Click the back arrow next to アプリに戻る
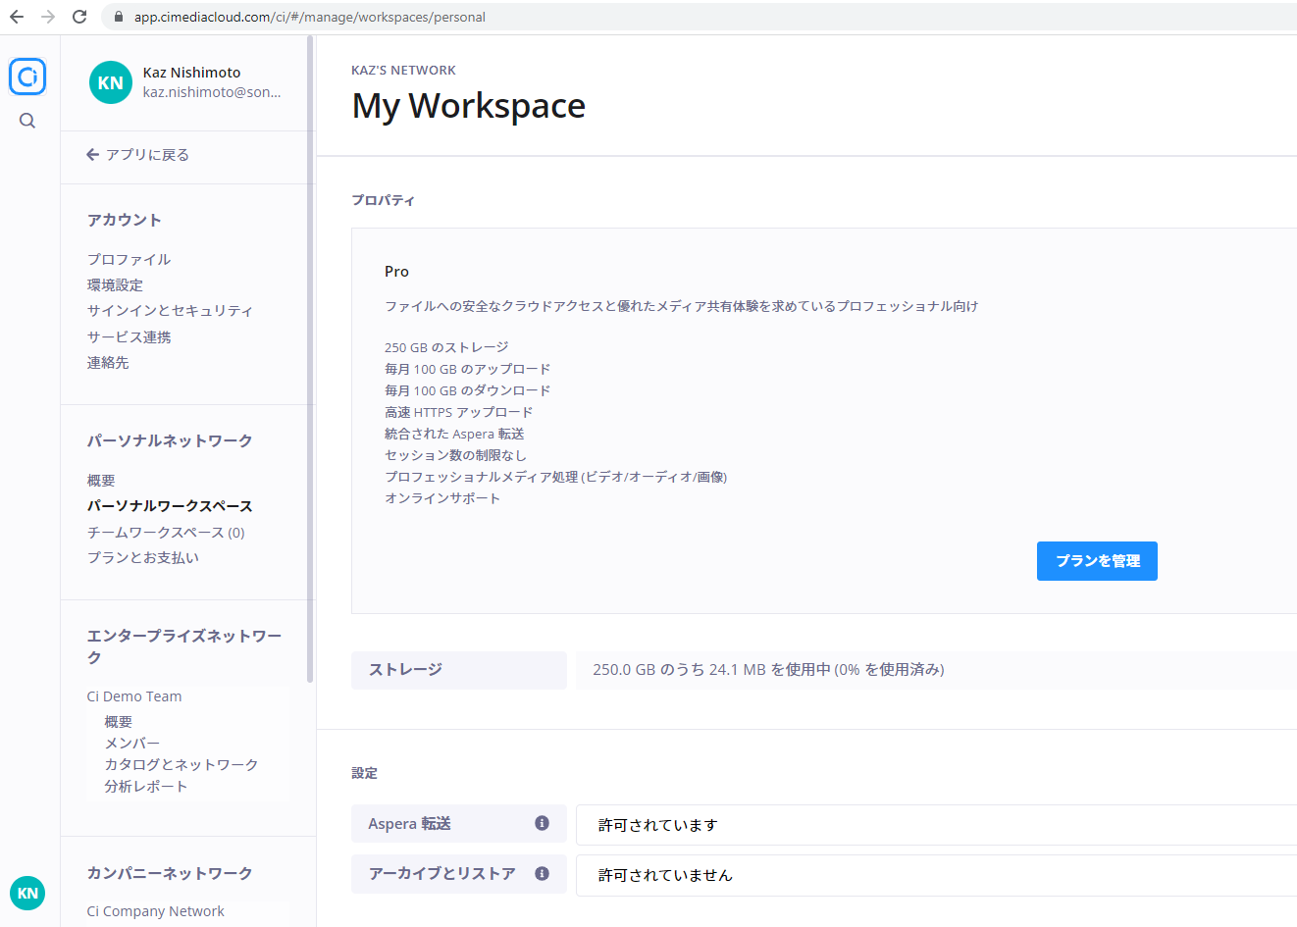Viewport: 1297px width, 927px height. [x=92, y=155]
